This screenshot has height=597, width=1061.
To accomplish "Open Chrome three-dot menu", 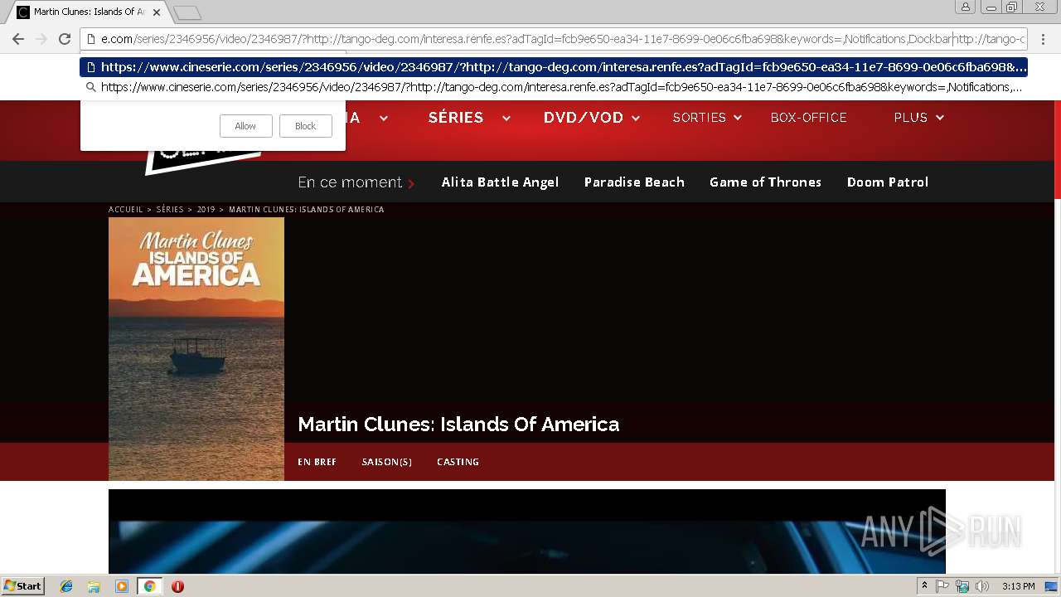I will pyautogui.click(x=1043, y=39).
